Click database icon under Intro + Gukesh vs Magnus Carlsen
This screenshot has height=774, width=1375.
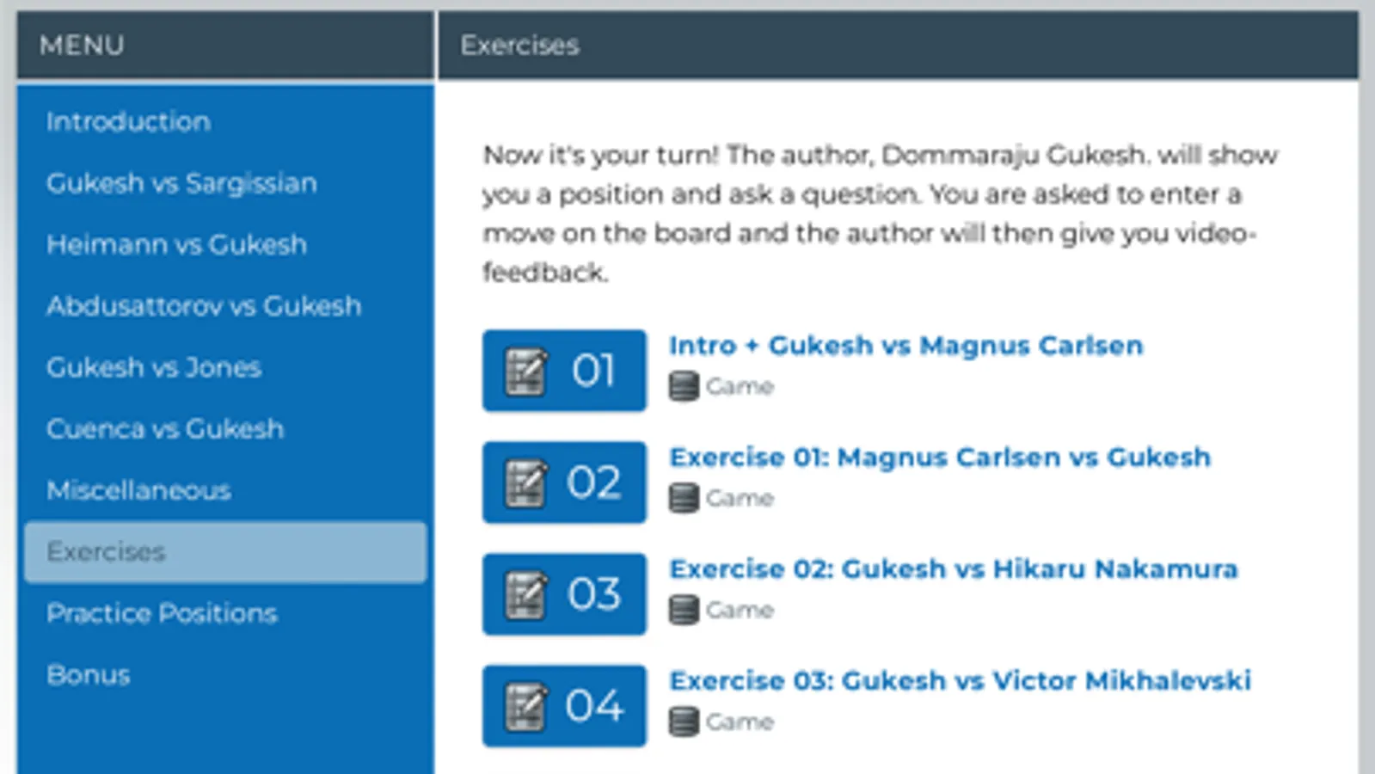coord(684,386)
